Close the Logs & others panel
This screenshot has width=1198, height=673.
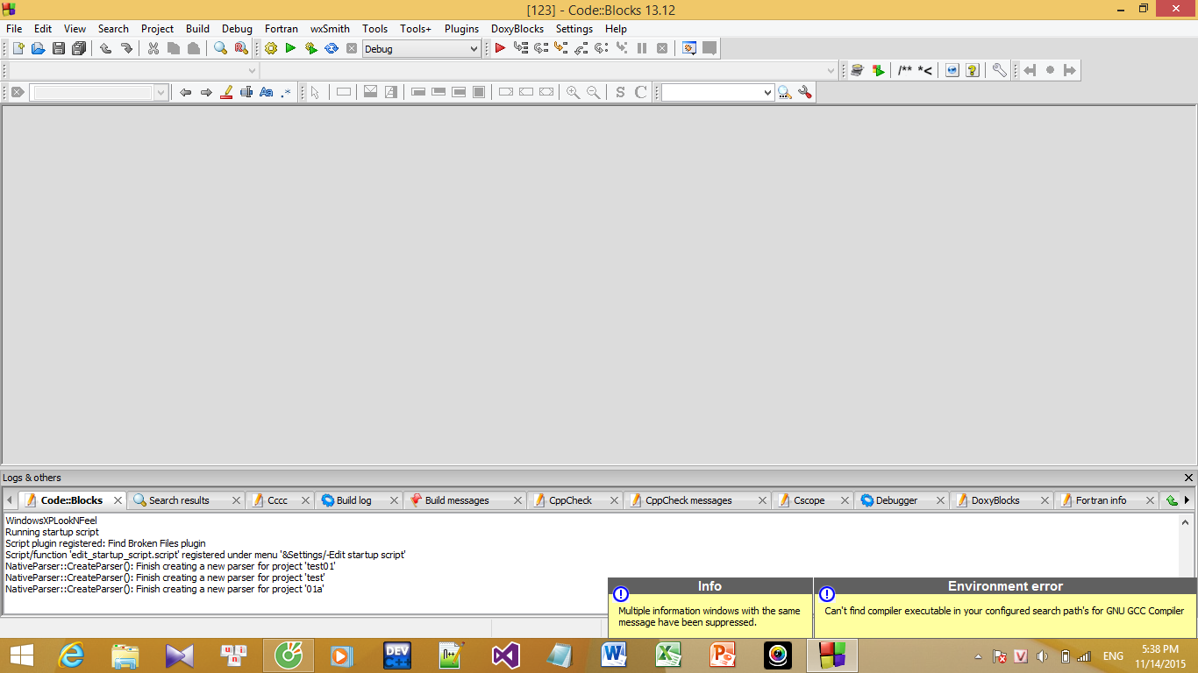pyautogui.click(x=1188, y=478)
